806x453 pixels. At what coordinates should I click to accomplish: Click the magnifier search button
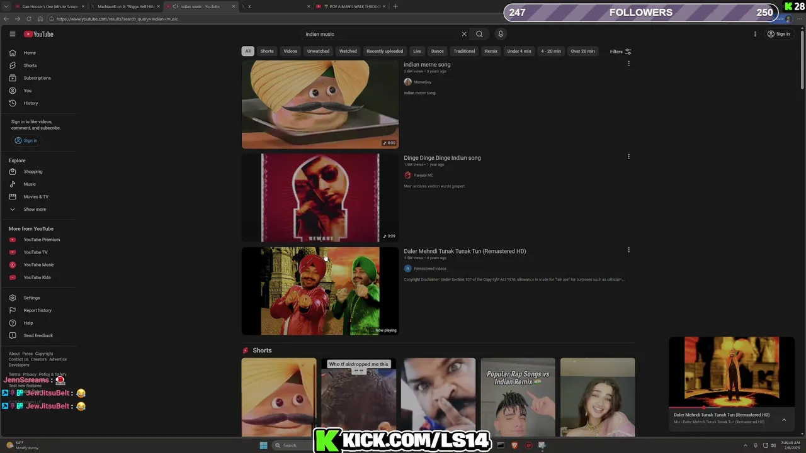click(479, 34)
